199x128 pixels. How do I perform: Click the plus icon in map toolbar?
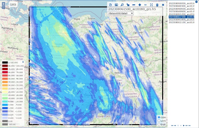[140, 5]
